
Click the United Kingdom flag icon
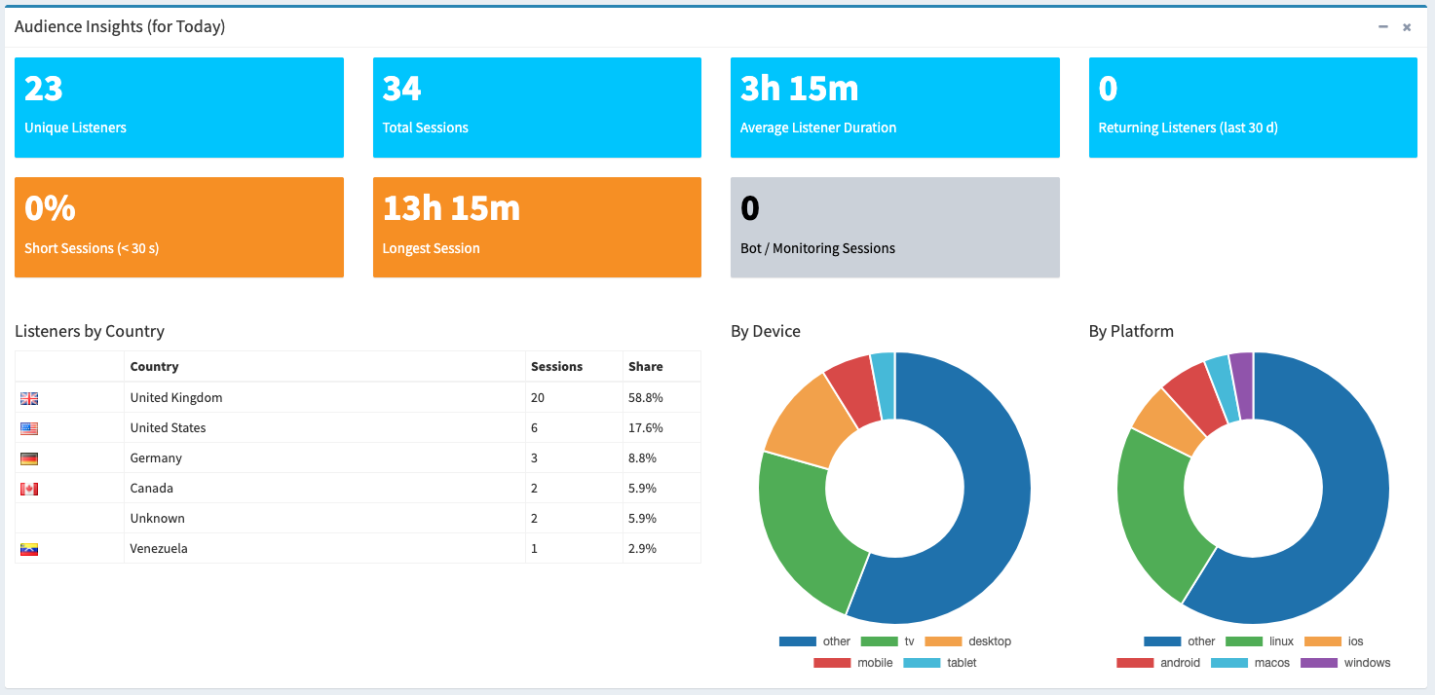point(29,398)
